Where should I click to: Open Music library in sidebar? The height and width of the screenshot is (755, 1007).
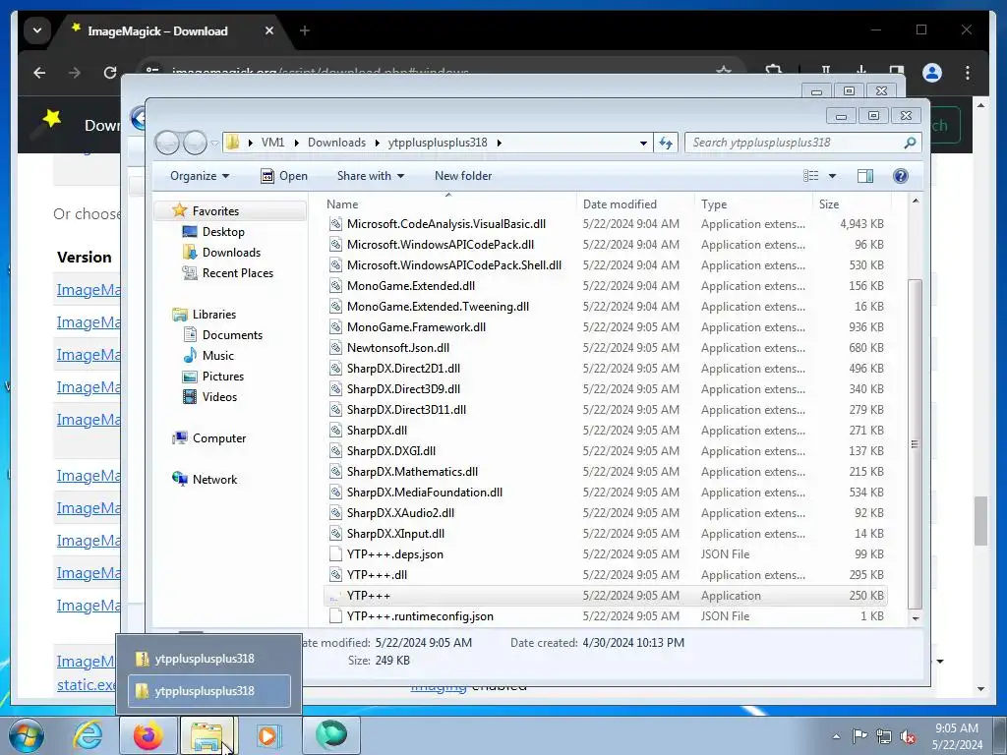pos(217,356)
